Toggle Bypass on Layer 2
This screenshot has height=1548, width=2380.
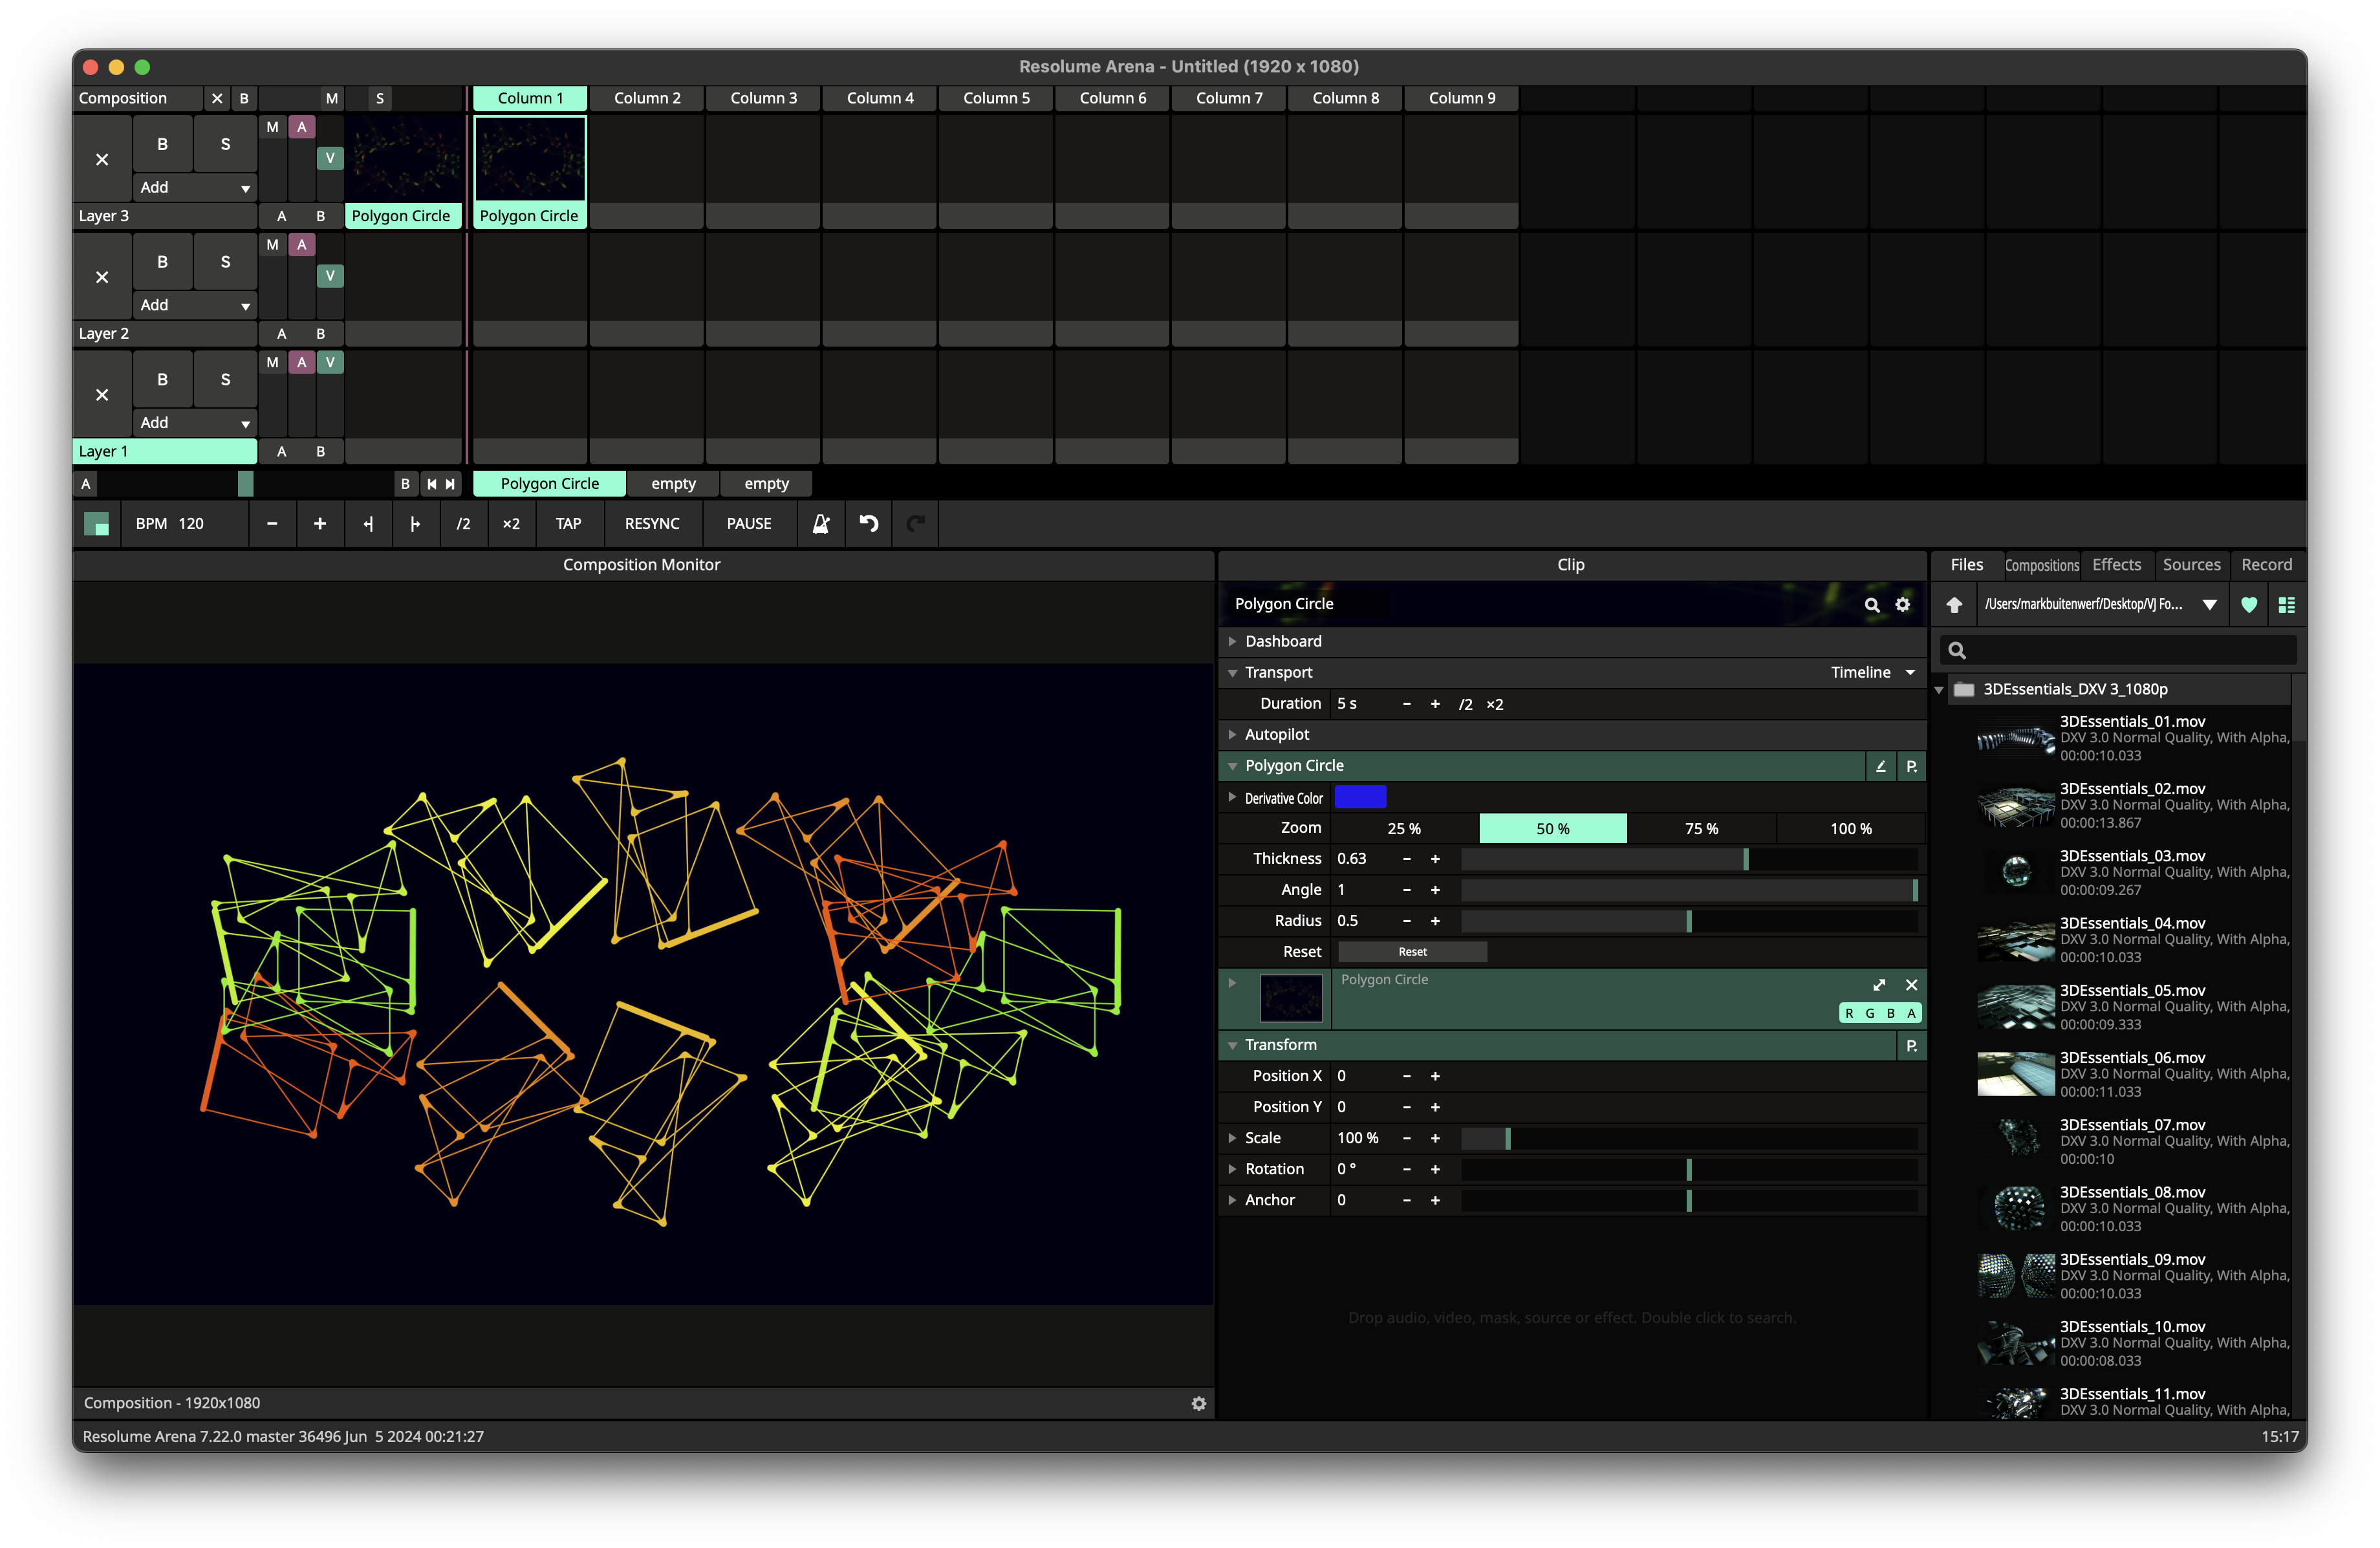click(x=162, y=262)
